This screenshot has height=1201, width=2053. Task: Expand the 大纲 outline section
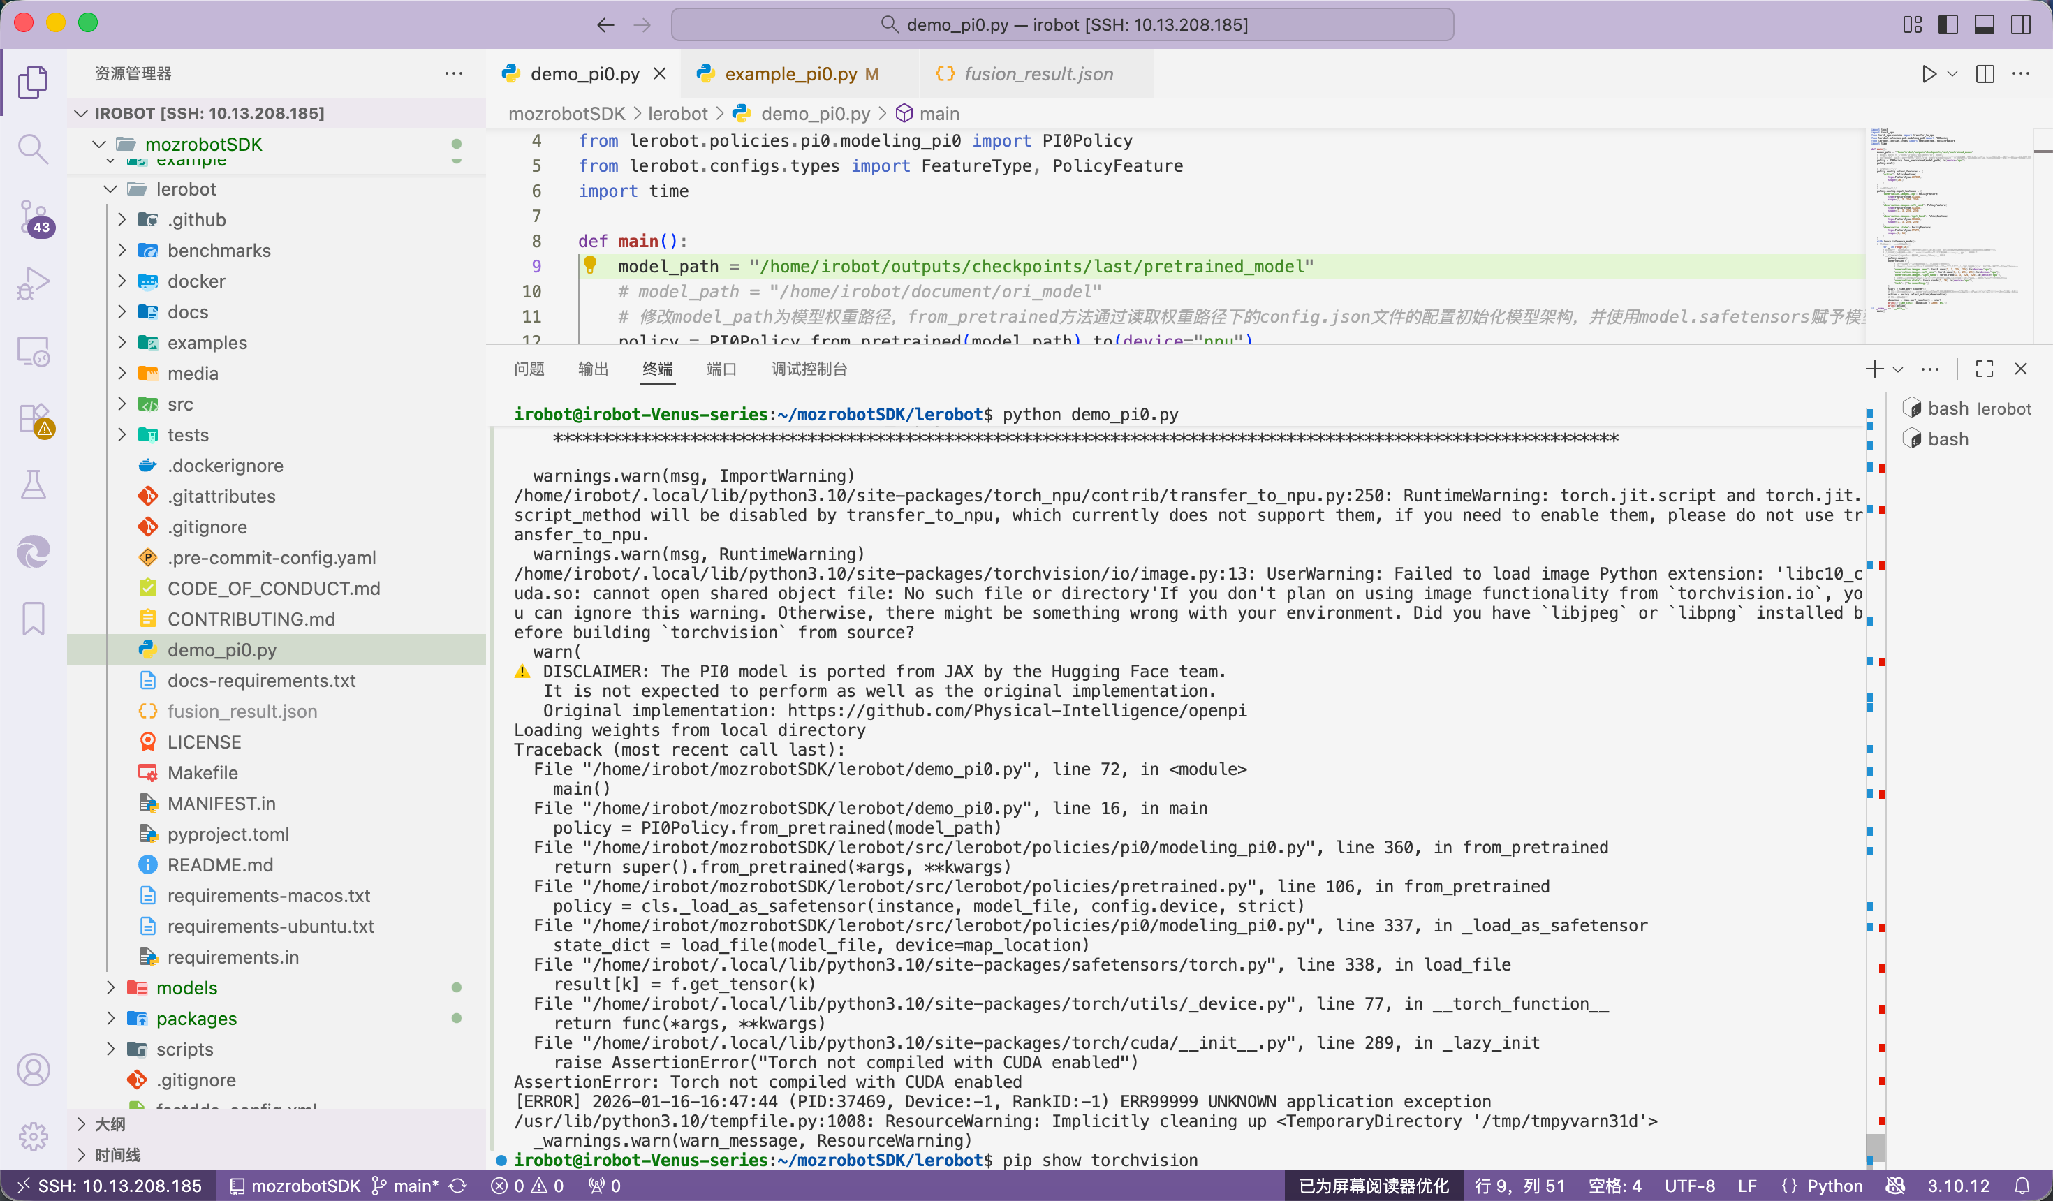[109, 1123]
